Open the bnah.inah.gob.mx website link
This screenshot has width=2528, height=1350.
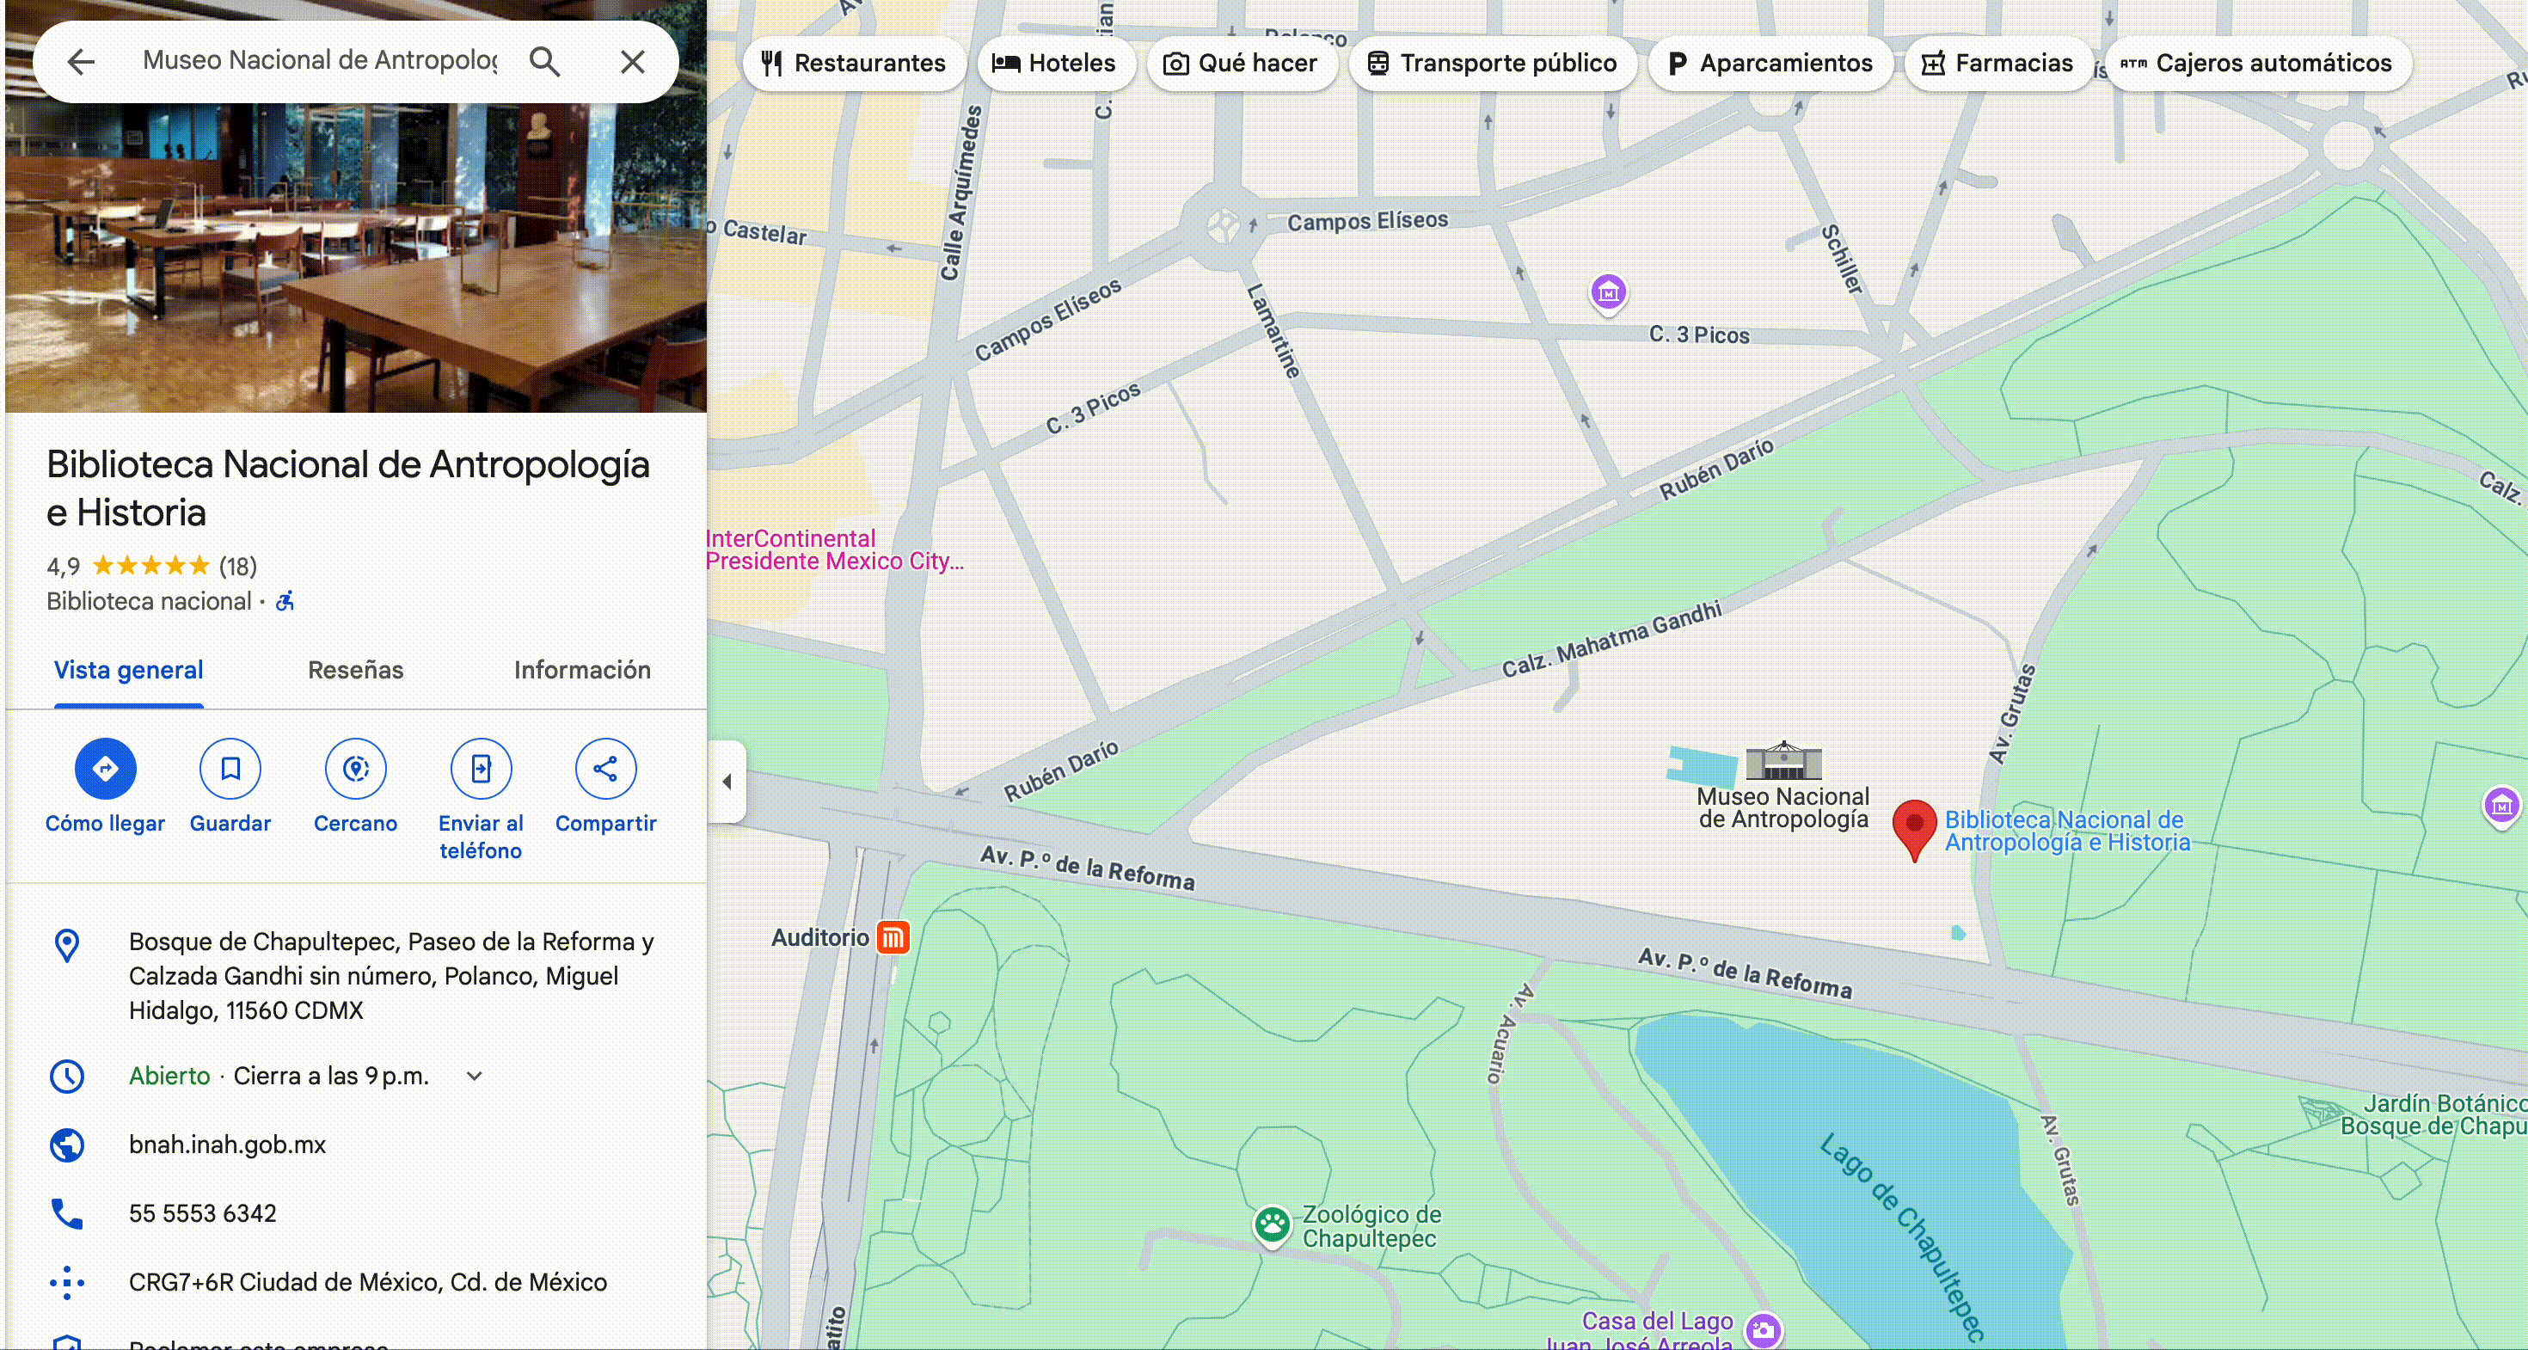(x=228, y=1144)
